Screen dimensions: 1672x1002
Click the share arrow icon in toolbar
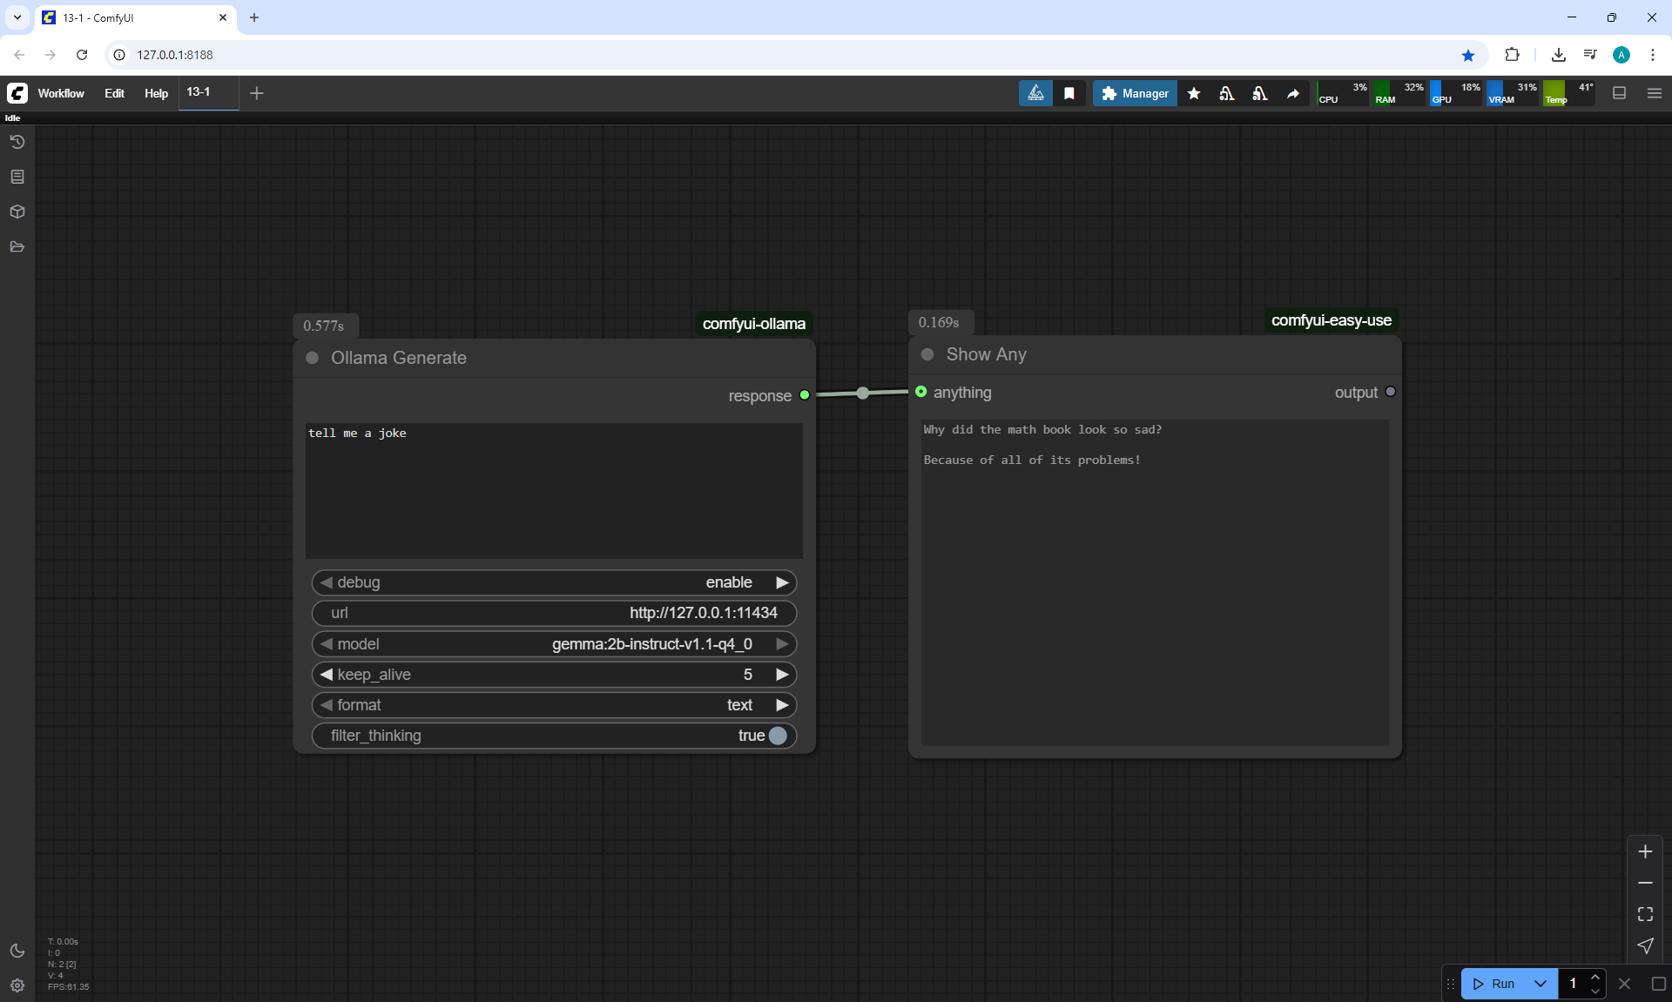(x=1293, y=93)
